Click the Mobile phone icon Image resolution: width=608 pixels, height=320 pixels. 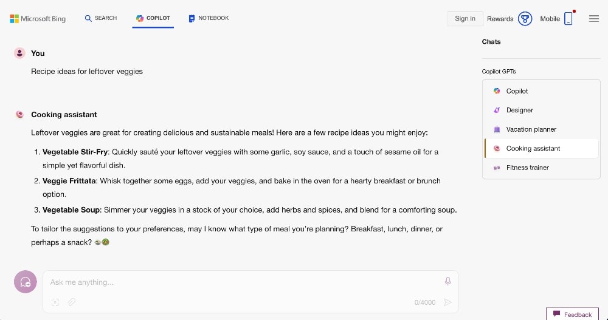point(568,19)
